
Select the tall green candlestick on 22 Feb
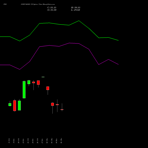(24, 90)
